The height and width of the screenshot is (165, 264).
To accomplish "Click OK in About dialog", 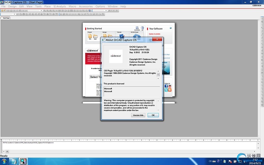I will [153, 115].
